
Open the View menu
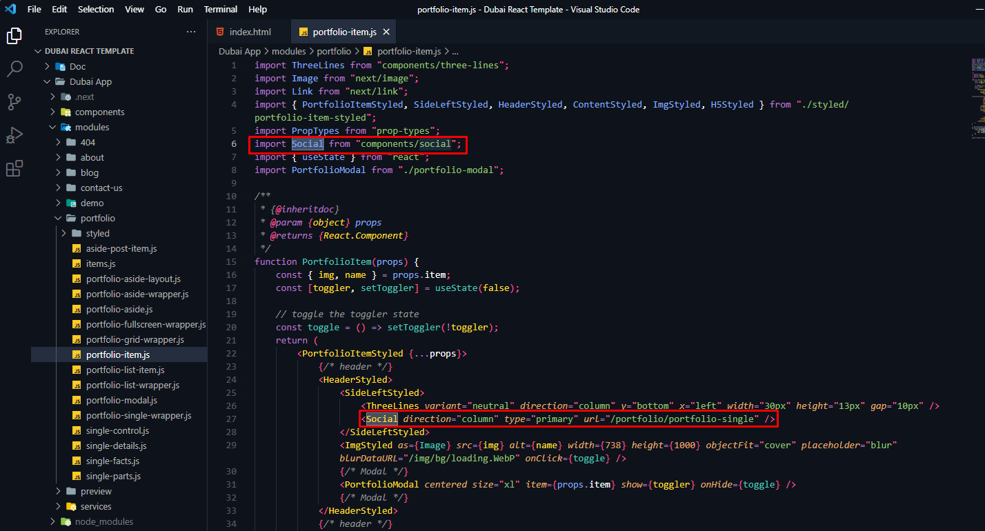[x=135, y=9]
